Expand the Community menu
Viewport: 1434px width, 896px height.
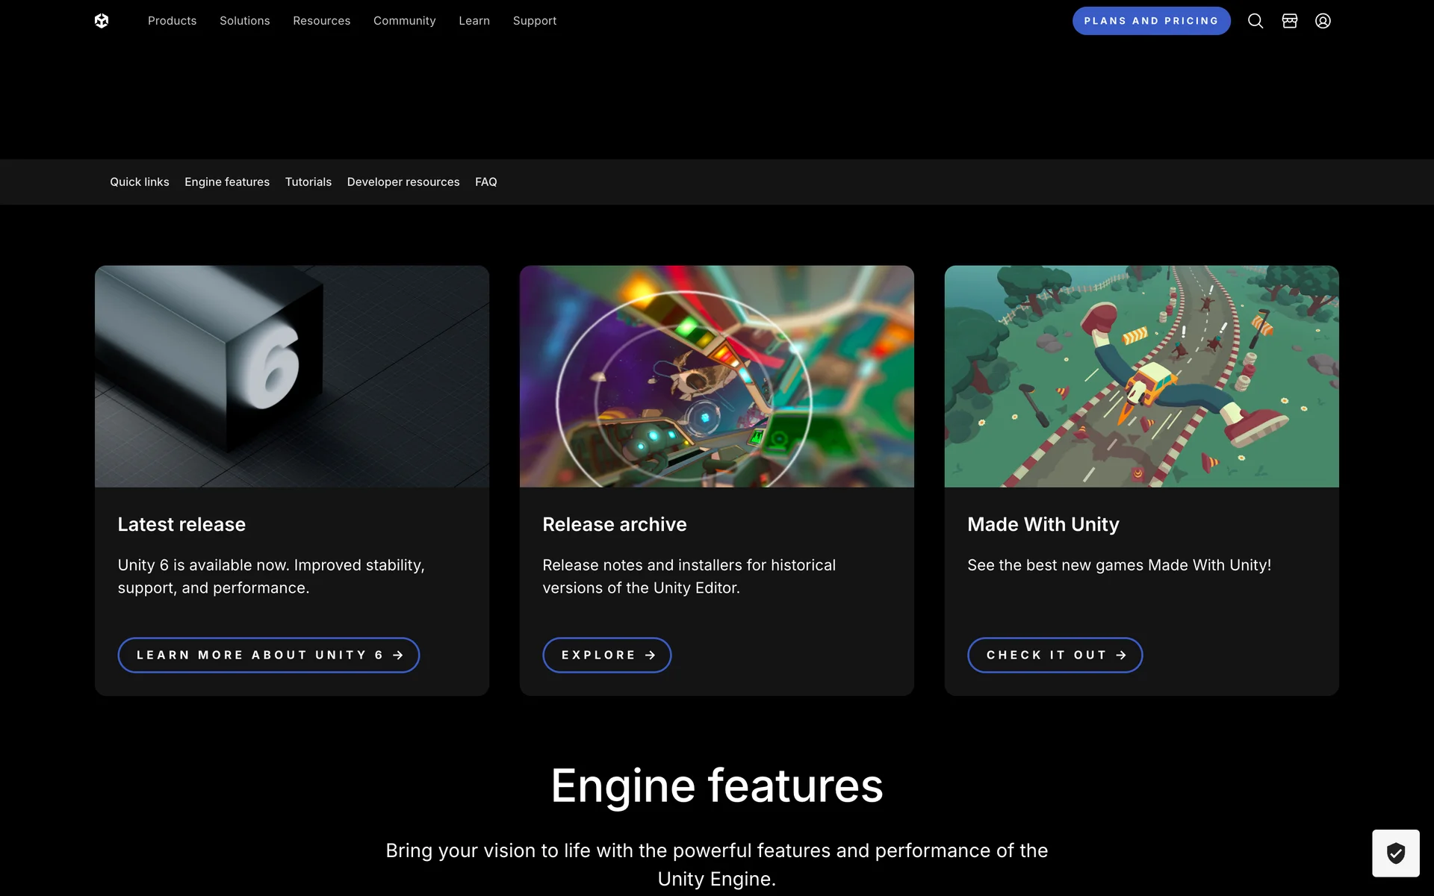click(404, 21)
